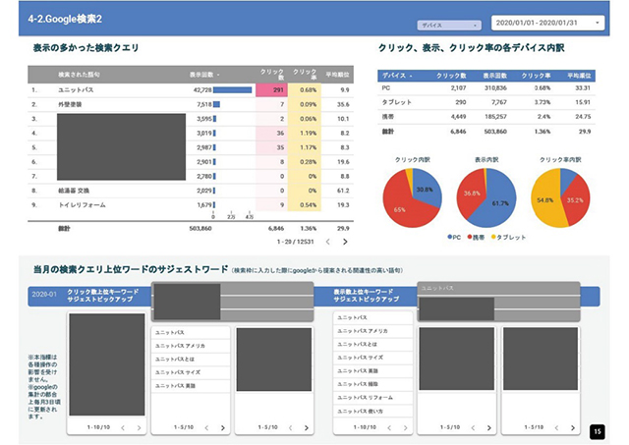The image size is (629, 445).
Task: Select the タブレット row in device table
Action: pyautogui.click(x=486, y=102)
